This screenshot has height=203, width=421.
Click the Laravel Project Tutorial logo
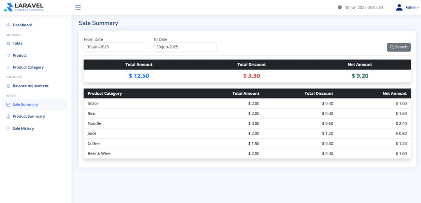pyautogui.click(x=23, y=7)
